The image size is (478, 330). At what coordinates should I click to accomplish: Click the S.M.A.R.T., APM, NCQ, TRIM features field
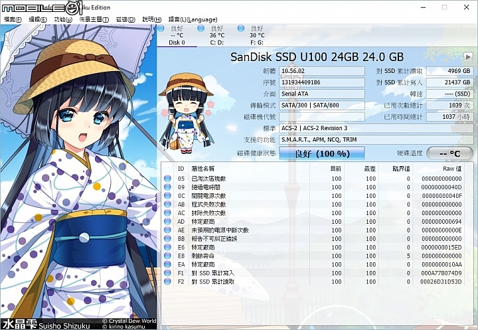pyautogui.click(x=376, y=139)
